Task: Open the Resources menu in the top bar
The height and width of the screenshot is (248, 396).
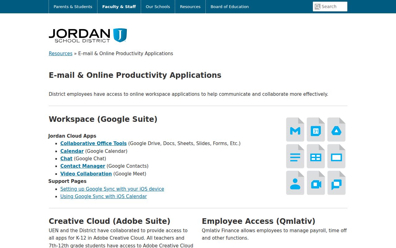Action: [190, 7]
